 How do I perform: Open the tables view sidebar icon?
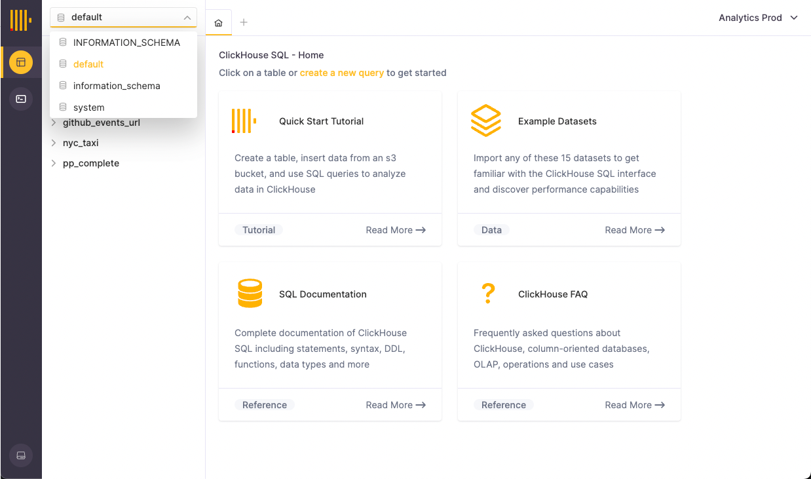21,62
